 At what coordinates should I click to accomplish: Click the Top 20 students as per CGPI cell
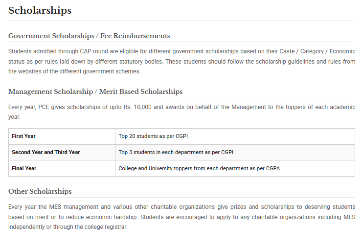235,136
